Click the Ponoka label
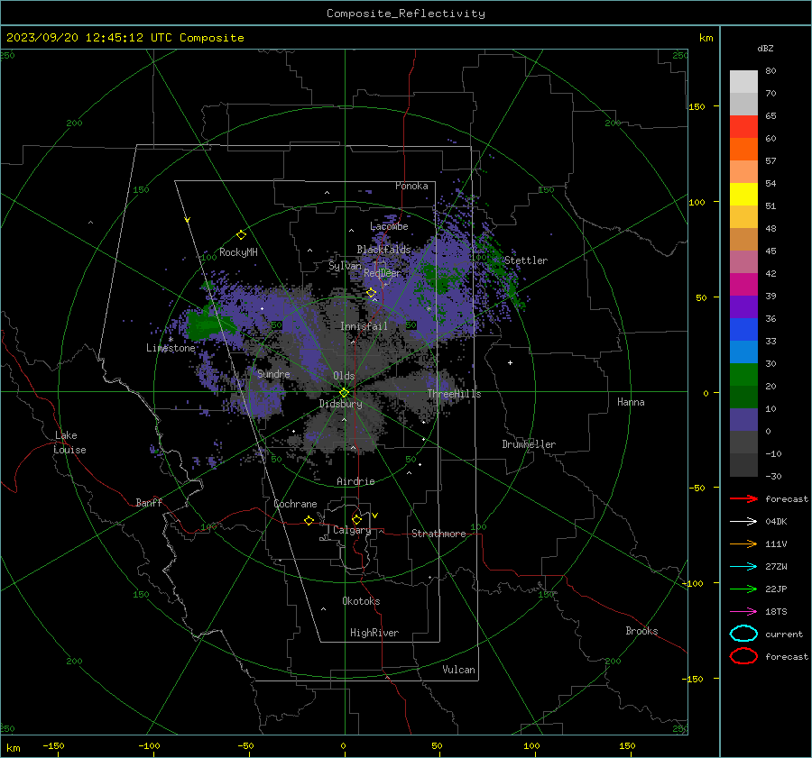This screenshot has width=812, height=758. tap(411, 186)
